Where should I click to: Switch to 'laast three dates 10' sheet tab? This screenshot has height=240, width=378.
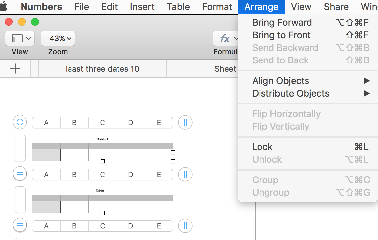coord(102,69)
